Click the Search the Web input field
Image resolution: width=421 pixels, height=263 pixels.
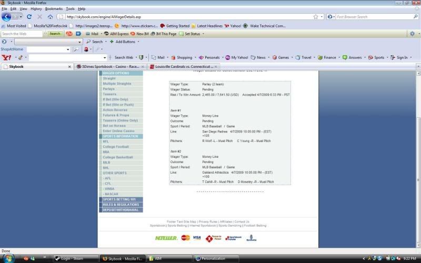point(22,34)
